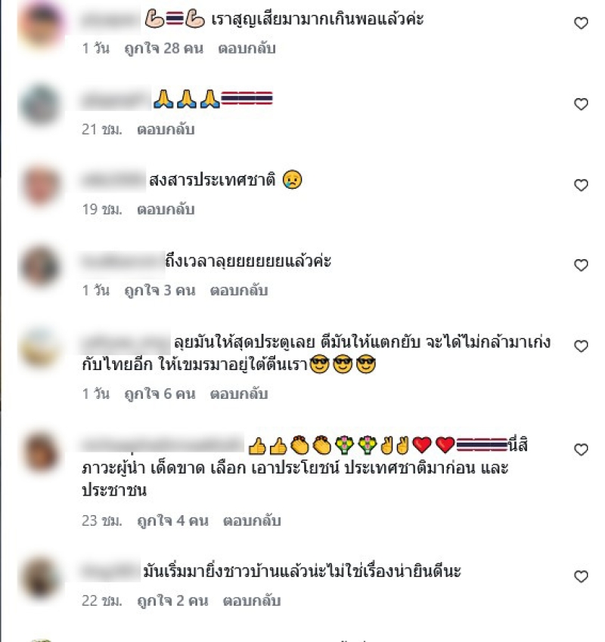Reply to the comment posted 22 ชม. ago
Viewport: 605px width, 642px height.
[x=252, y=600]
